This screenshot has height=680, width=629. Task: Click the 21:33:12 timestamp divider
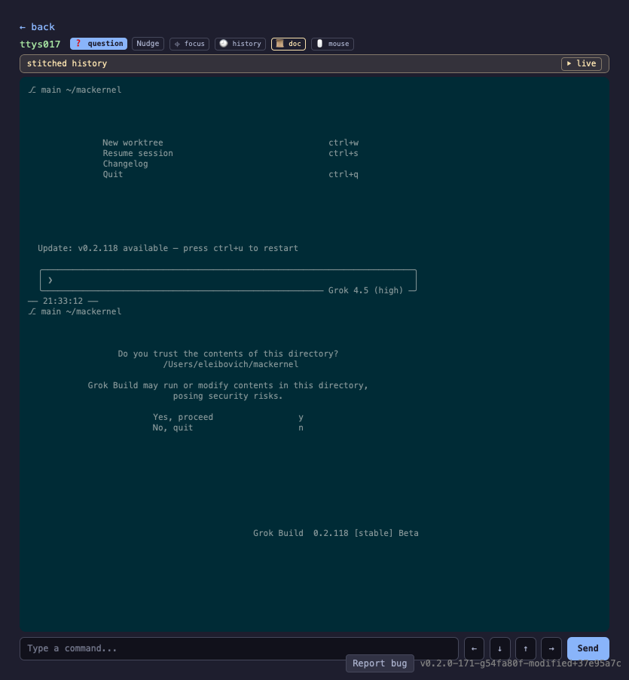63,301
